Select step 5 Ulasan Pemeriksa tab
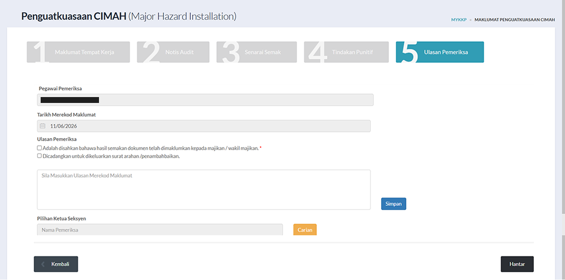The height and width of the screenshot is (280, 565). tap(440, 52)
